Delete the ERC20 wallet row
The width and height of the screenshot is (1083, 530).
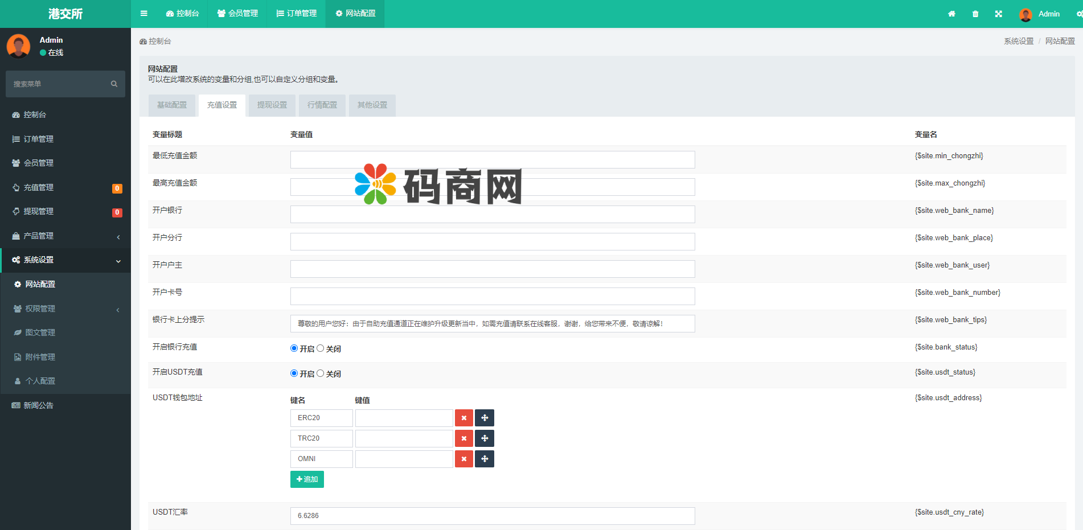(x=464, y=418)
